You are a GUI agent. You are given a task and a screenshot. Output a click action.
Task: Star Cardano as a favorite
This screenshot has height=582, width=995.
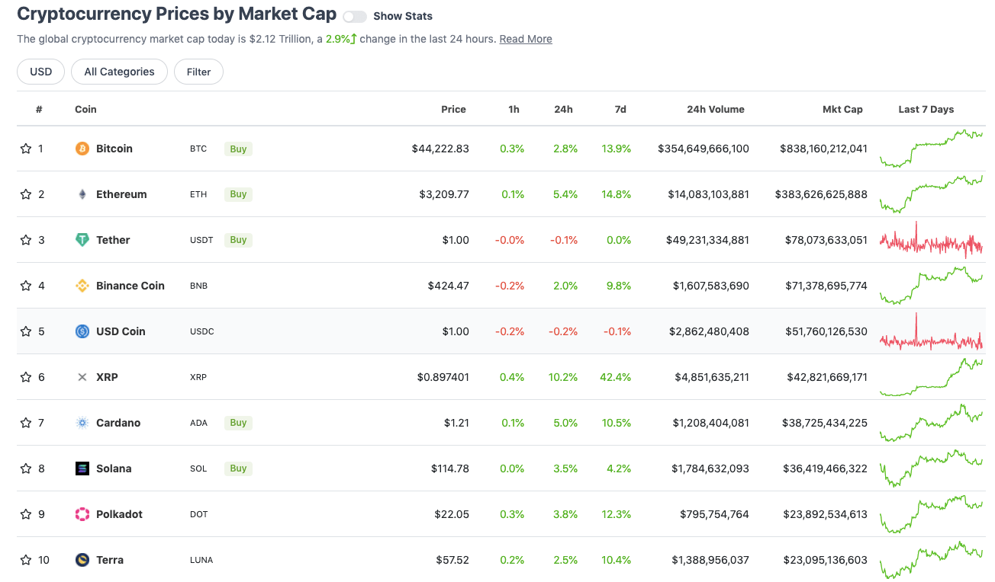pos(26,423)
